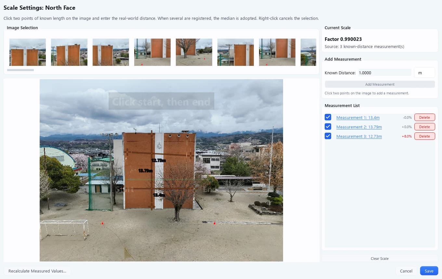Select the seventh image thumbnail
Screen dimensions: 442x279
(277, 52)
